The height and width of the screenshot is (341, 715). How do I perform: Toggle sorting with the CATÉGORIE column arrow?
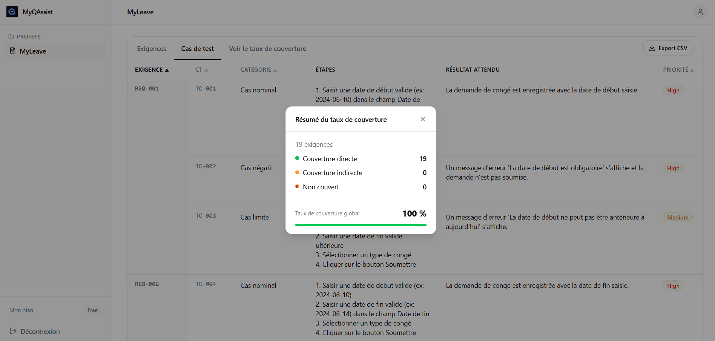(275, 69)
